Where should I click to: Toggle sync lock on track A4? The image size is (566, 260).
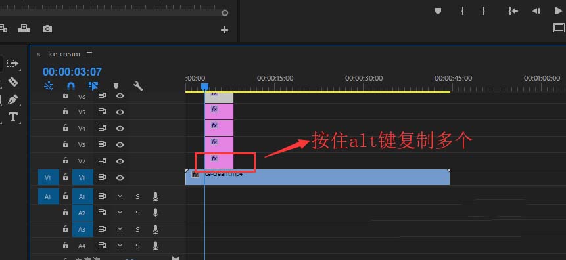click(103, 246)
